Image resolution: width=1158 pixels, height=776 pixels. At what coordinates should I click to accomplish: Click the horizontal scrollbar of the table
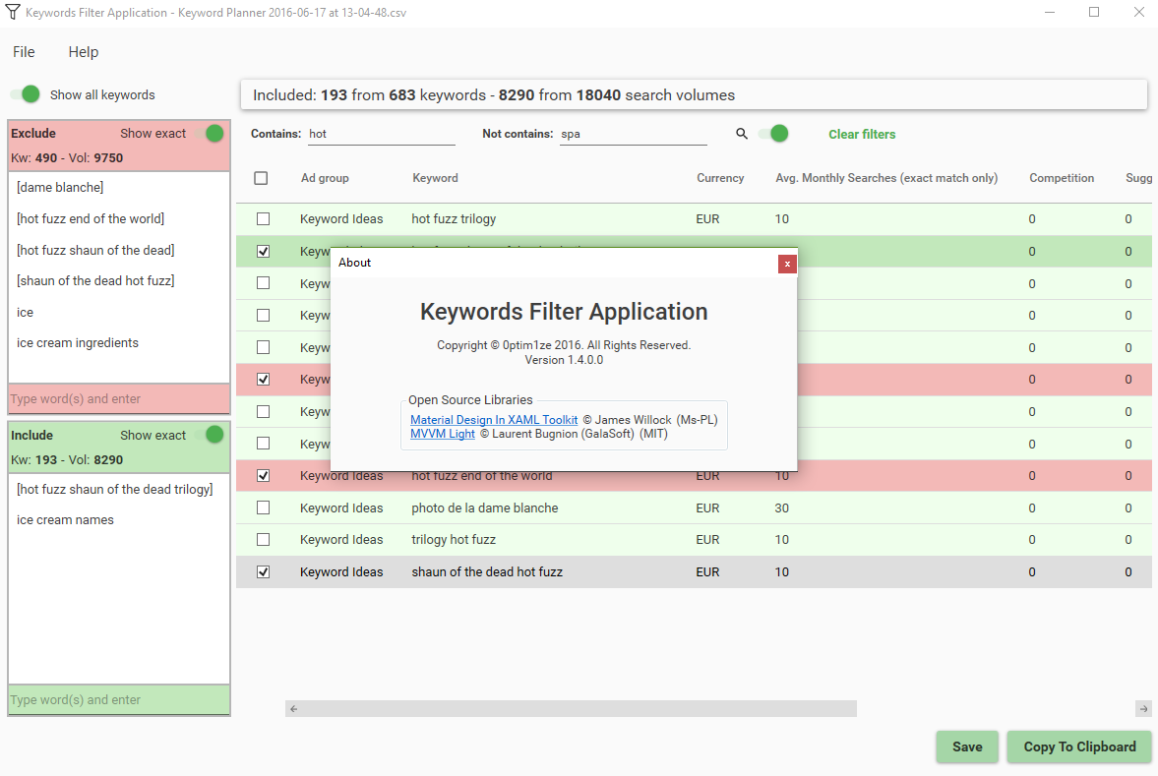pyautogui.click(x=571, y=708)
